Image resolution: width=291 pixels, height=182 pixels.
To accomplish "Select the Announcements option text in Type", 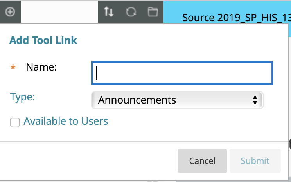I will tap(137, 100).
